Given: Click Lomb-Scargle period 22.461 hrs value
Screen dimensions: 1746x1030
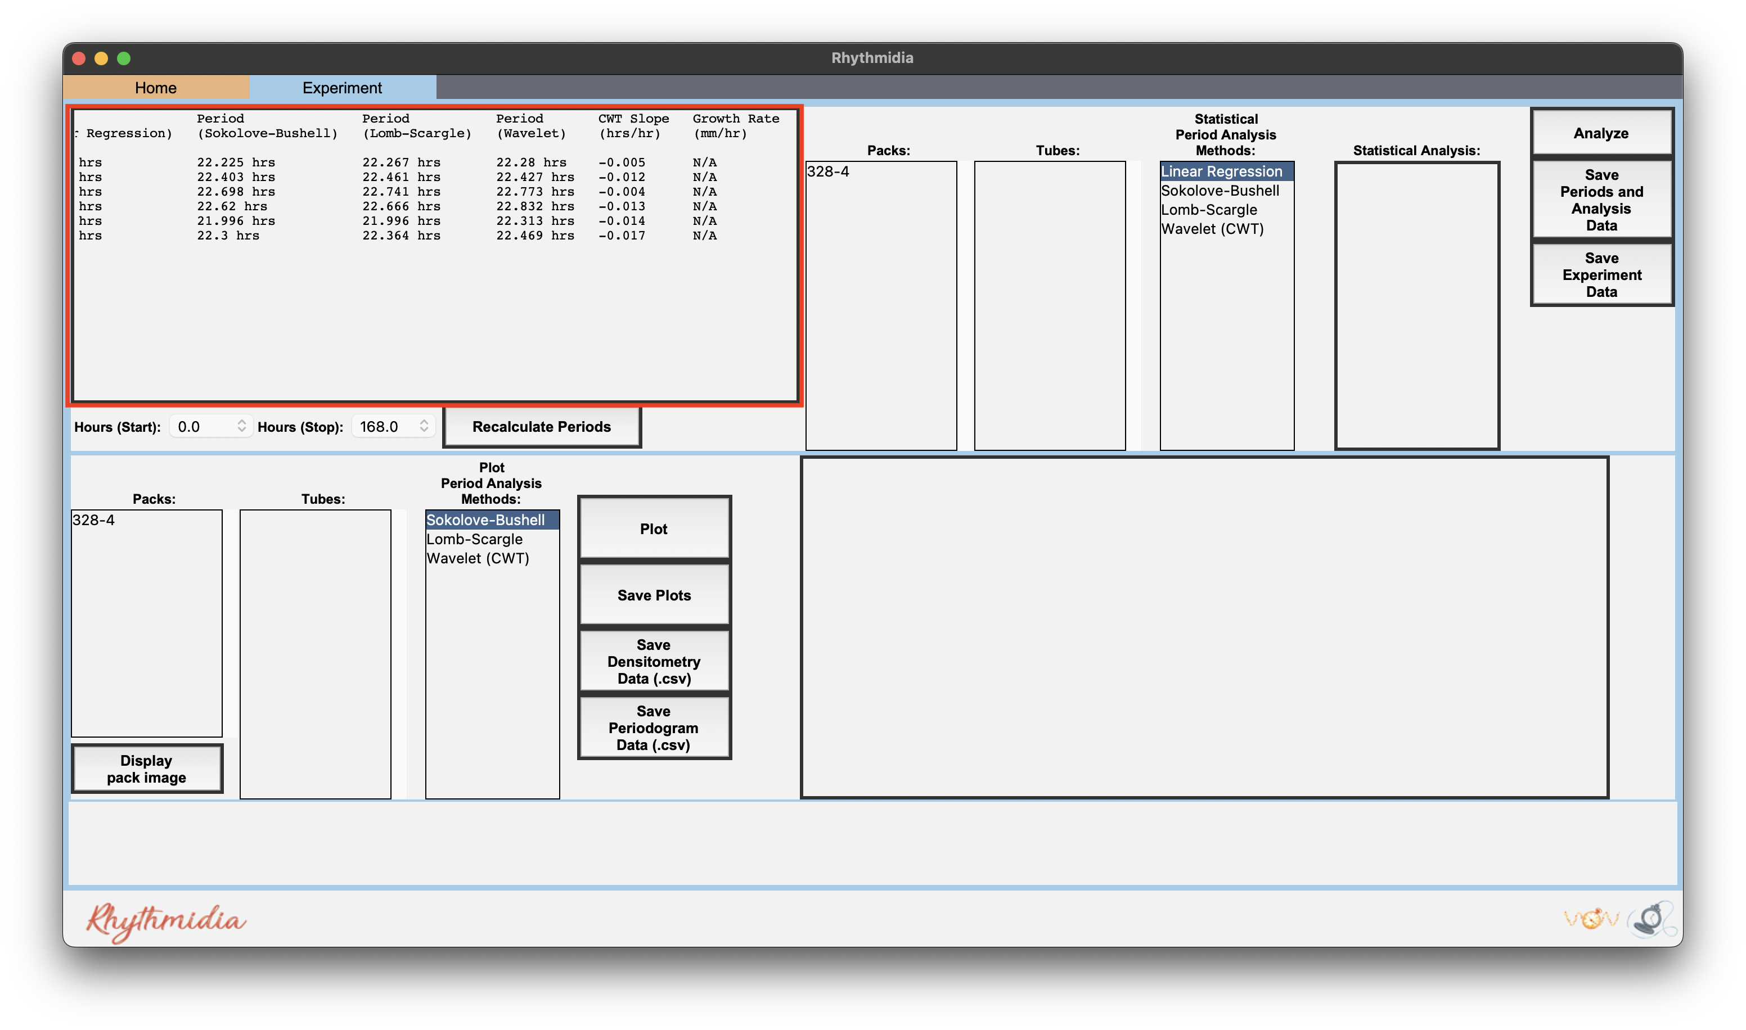Looking at the screenshot, I should pos(401,177).
